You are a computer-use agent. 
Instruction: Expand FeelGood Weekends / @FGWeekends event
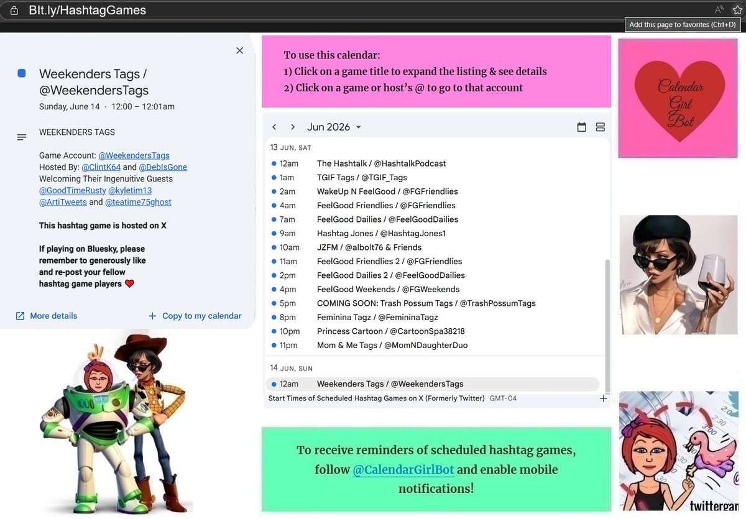coord(434,290)
